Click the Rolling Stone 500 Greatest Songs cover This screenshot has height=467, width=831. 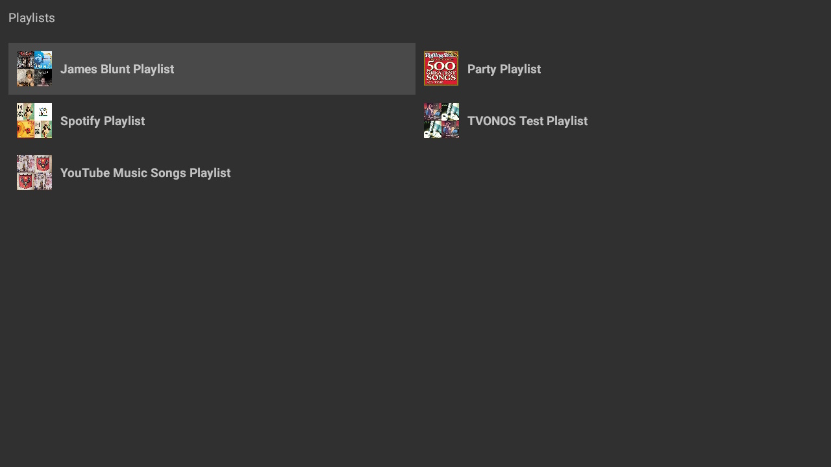(441, 69)
